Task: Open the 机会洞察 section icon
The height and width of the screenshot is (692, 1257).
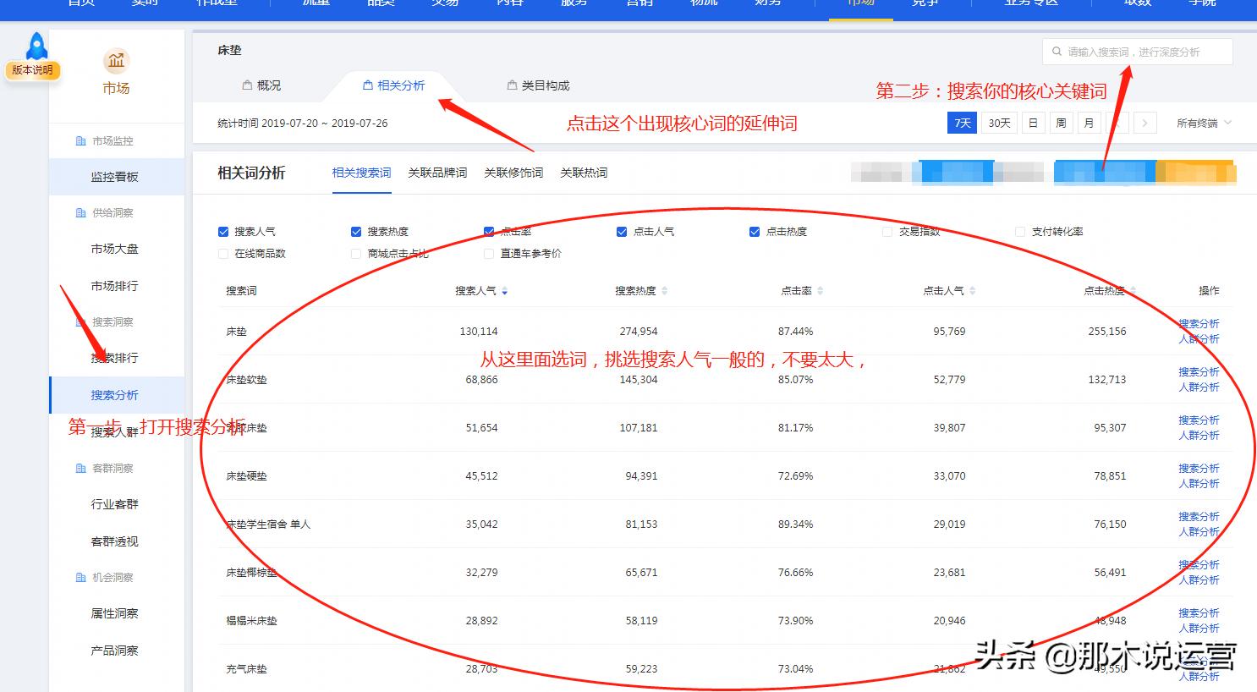Action: [x=80, y=577]
